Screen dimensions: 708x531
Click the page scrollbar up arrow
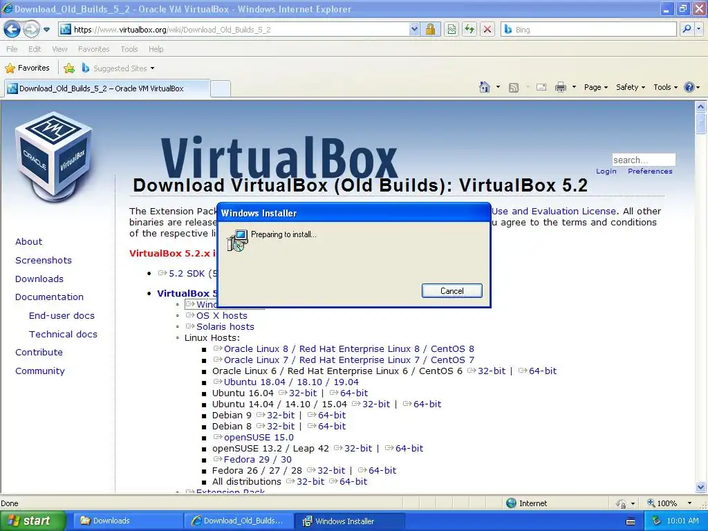tap(701, 106)
